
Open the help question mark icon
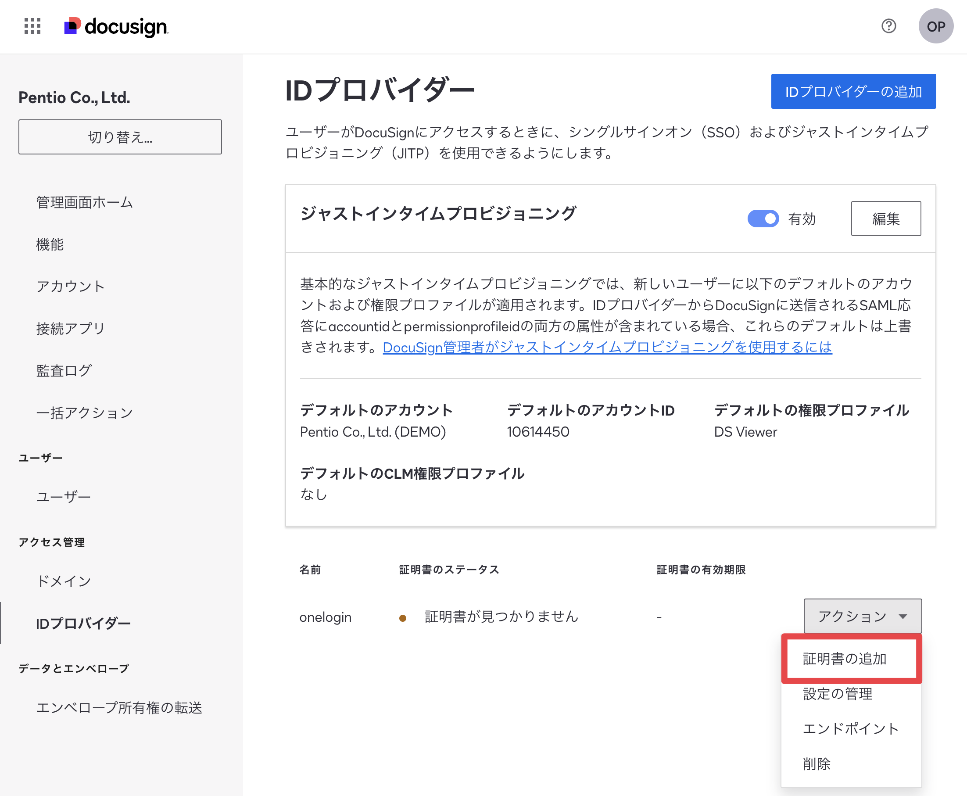(888, 26)
